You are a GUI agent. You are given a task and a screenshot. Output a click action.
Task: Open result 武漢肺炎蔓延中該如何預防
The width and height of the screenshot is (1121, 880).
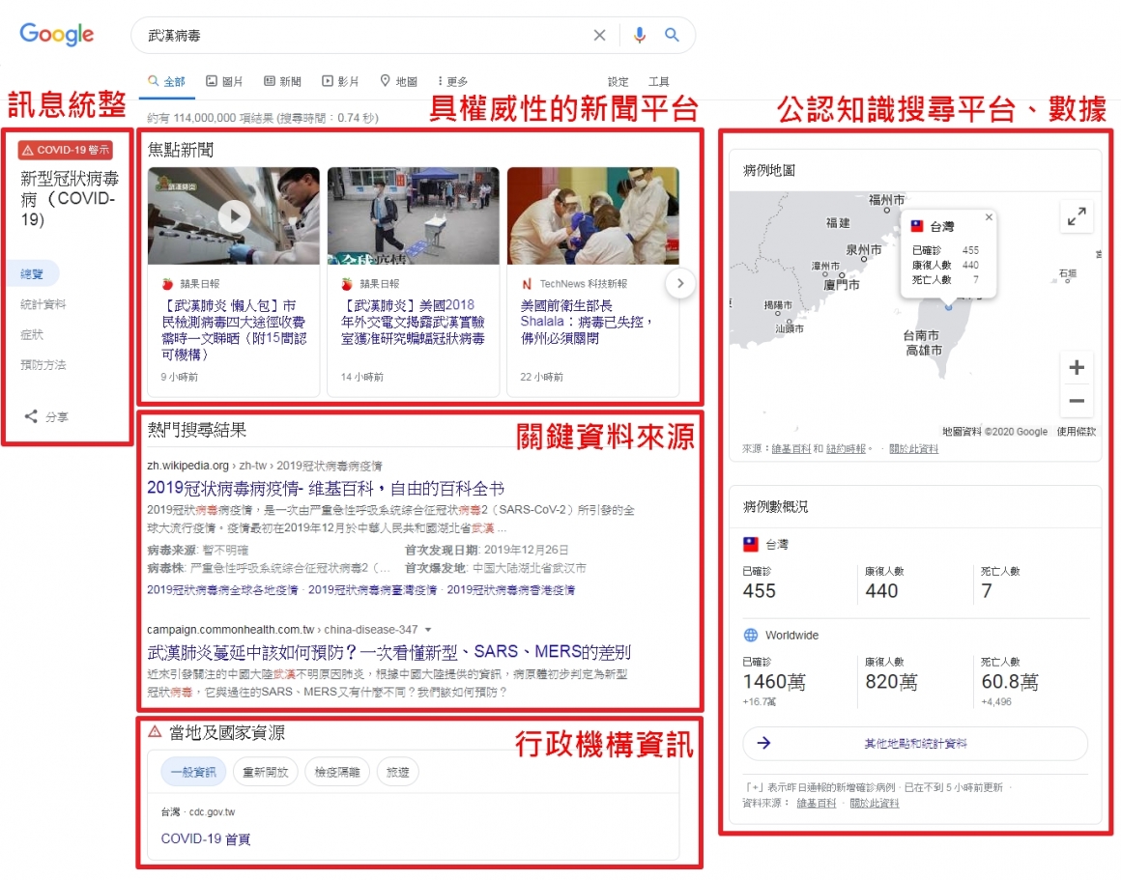pyautogui.click(x=388, y=652)
